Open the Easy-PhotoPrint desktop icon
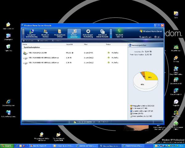 pyautogui.click(x=176, y=92)
